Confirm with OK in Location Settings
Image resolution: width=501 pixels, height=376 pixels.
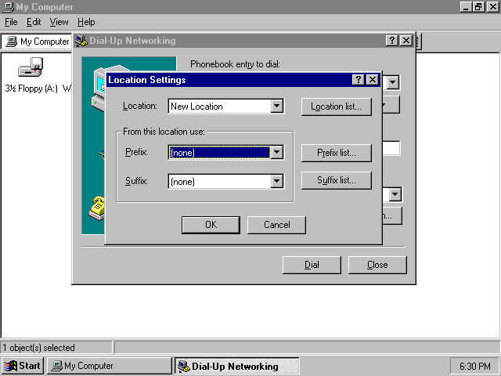tap(211, 225)
